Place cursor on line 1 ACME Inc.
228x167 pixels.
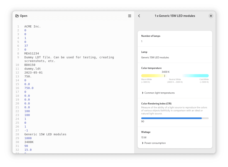coord(32,26)
